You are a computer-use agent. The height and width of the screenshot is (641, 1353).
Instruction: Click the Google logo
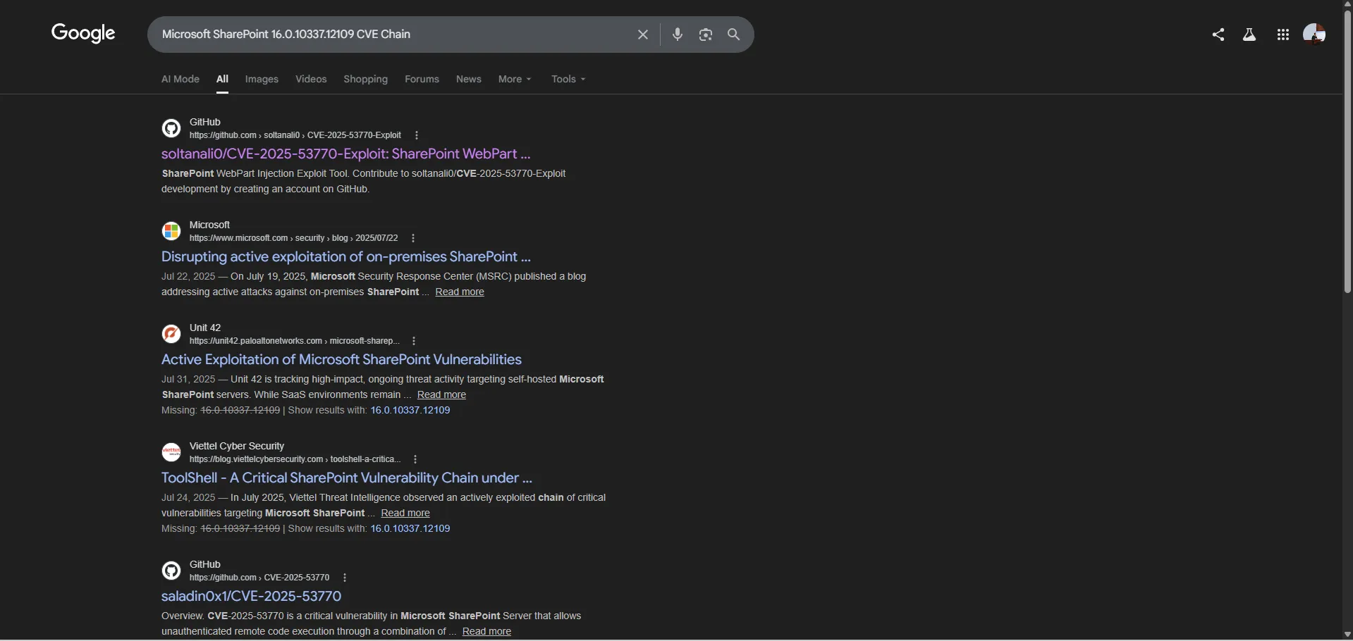point(82,33)
